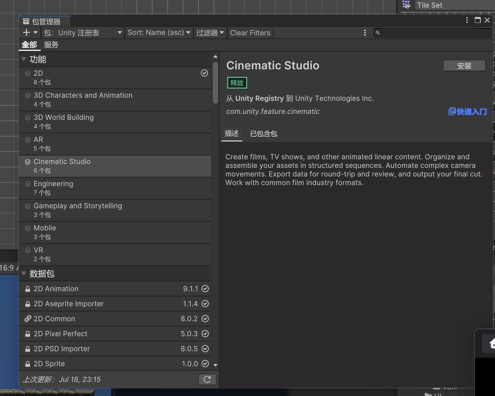Select the AR feature set
495x396 pixels.
coord(115,144)
